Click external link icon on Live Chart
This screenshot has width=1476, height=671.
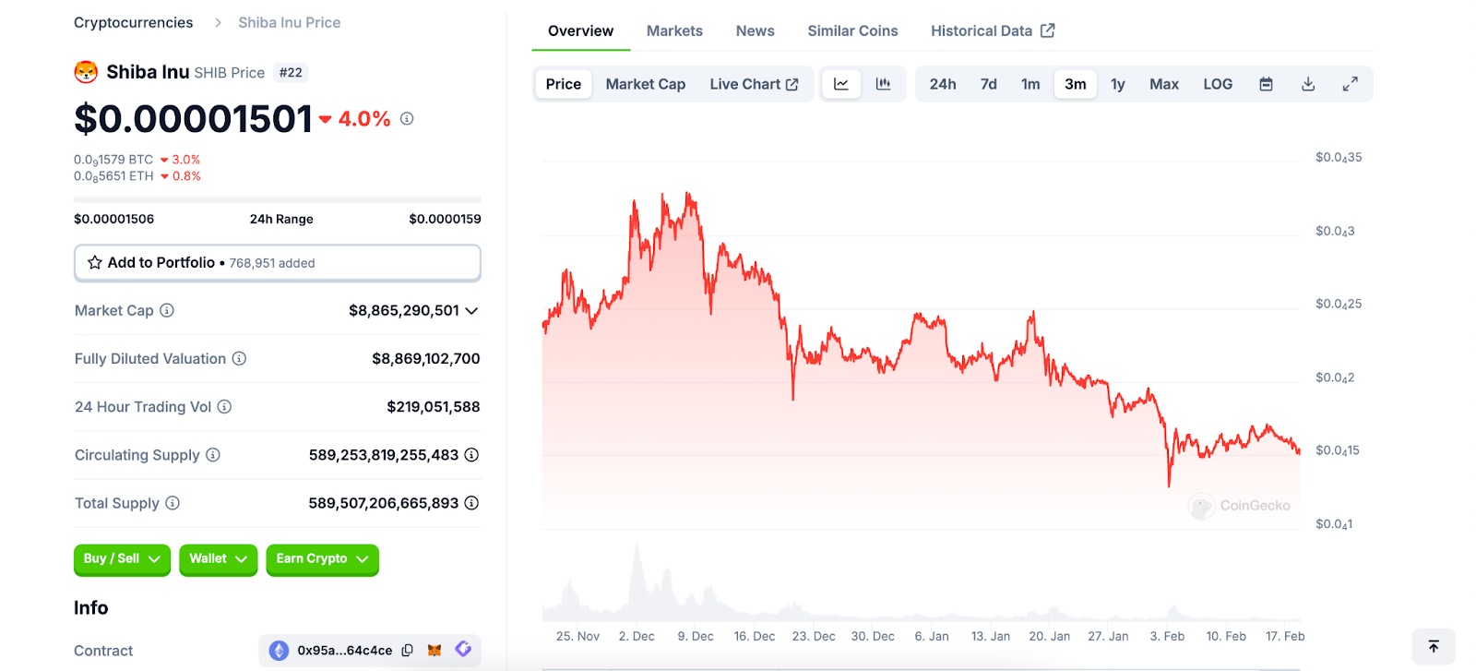[792, 84]
